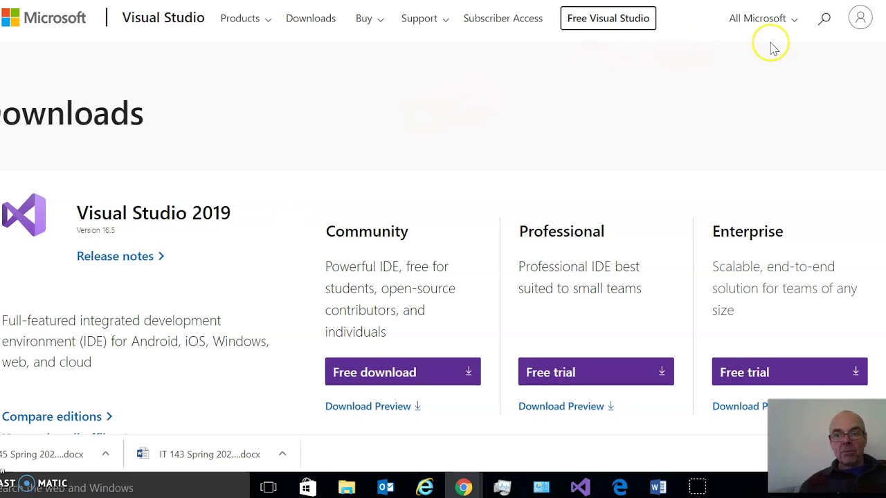Expand the Products menu
Screen dimensions: 886x498
(x=246, y=19)
